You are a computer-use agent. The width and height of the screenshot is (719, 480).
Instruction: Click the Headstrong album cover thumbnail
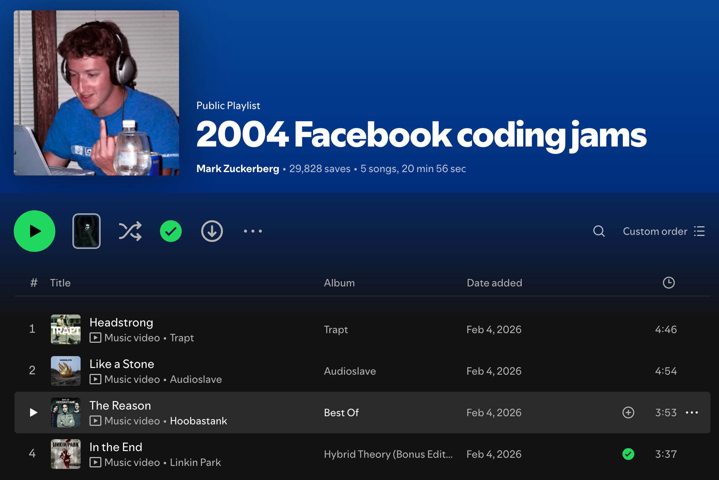tap(66, 329)
